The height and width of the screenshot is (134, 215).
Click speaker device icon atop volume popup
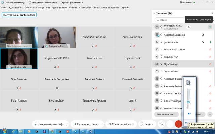pyautogui.click(x=189, y=83)
